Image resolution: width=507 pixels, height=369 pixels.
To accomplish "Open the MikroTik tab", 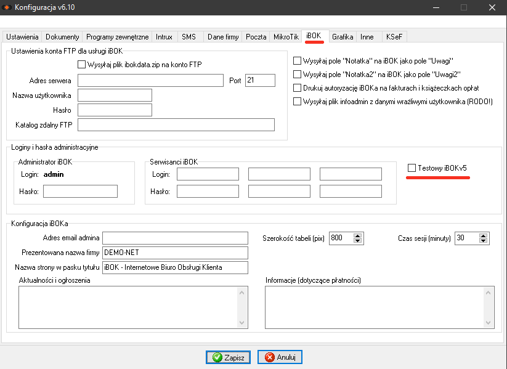I will [x=287, y=37].
